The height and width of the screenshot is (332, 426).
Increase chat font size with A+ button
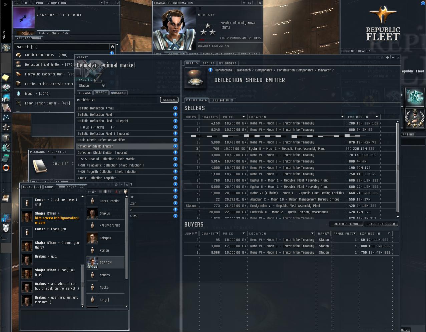pos(94,192)
